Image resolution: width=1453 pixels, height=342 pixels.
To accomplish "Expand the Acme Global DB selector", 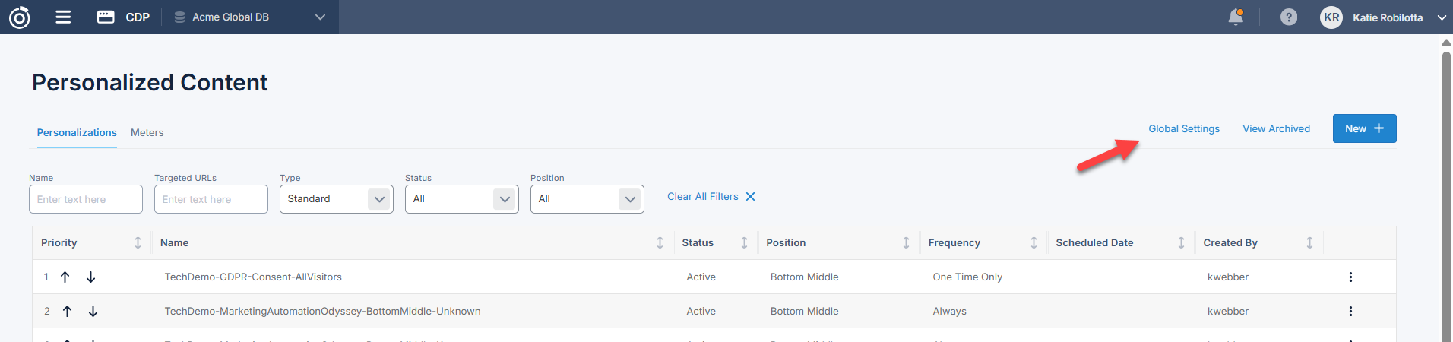I will pyautogui.click(x=320, y=17).
